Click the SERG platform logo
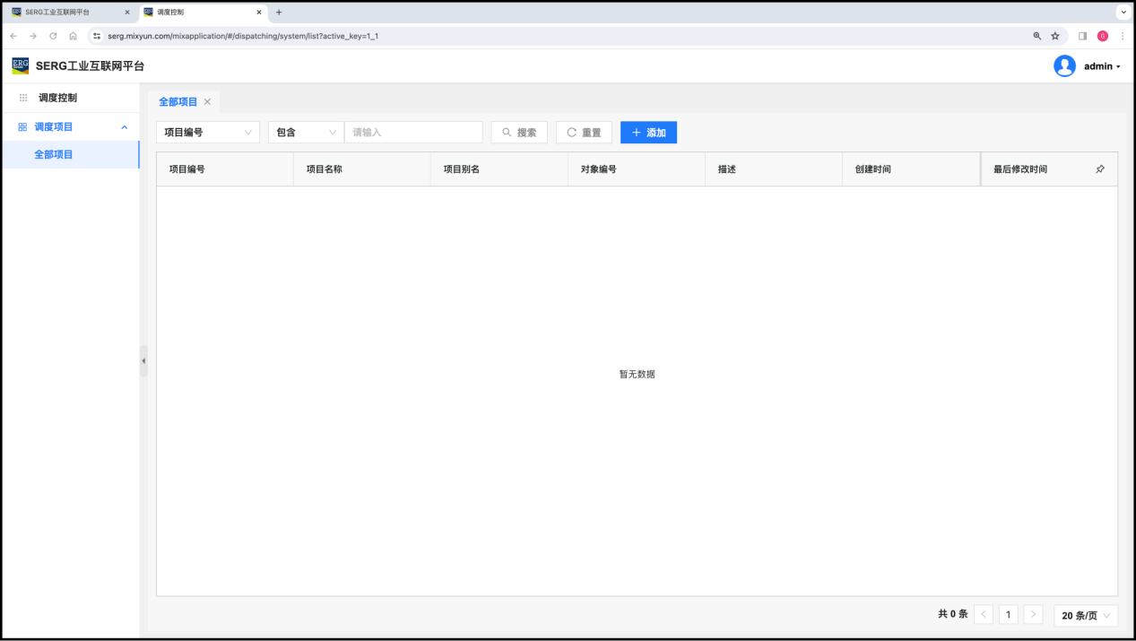 (x=20, y=65)
